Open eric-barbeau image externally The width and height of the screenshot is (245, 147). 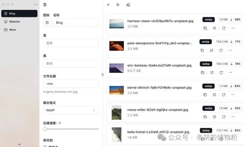[x=212, y=72]
